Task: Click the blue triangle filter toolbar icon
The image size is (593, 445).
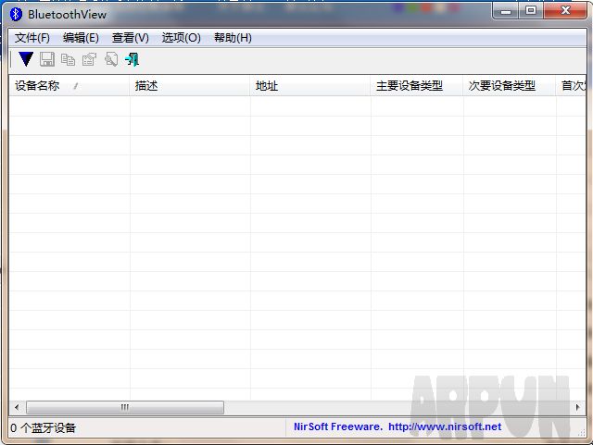Action: point(26,59)
